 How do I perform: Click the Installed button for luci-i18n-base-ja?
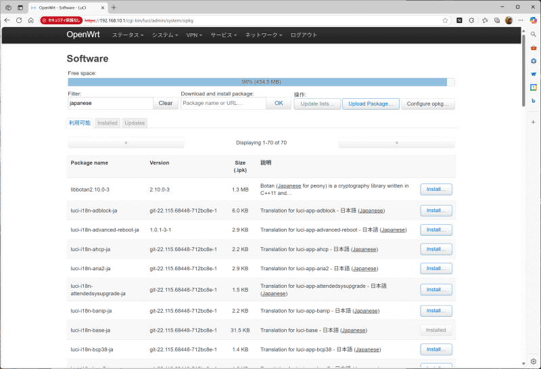point(436,330)
